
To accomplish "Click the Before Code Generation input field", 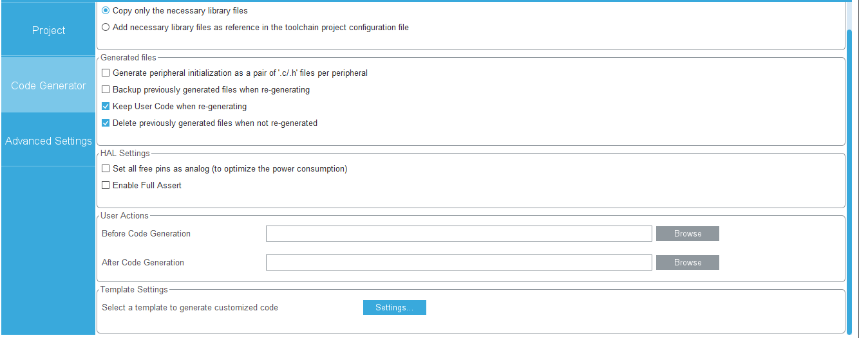I will [x=459, y=234].
